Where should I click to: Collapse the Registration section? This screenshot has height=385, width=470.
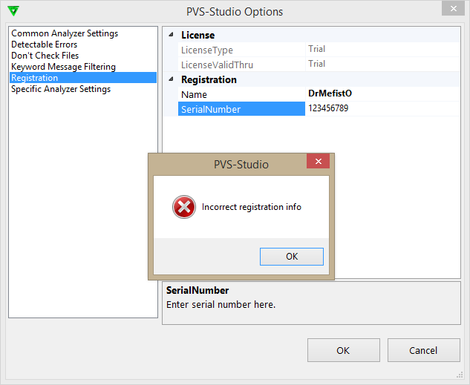[x=172, y=79]
